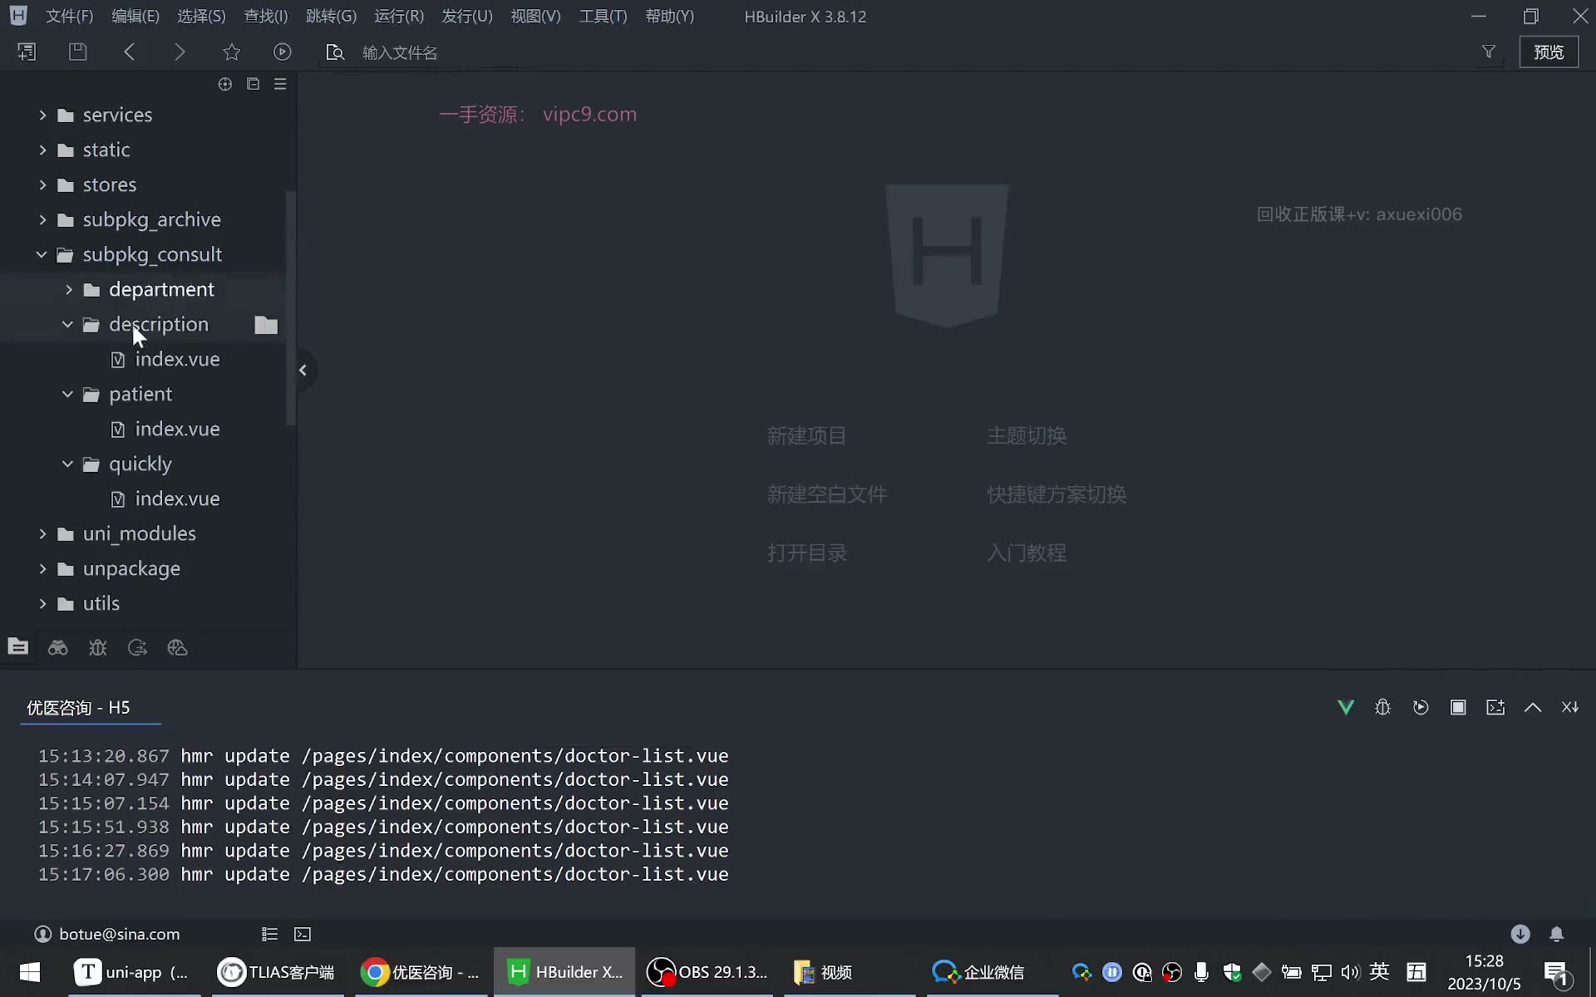Open the bug debug icon in sidebar
The image size is (1596, 997).
coord(98,647)
